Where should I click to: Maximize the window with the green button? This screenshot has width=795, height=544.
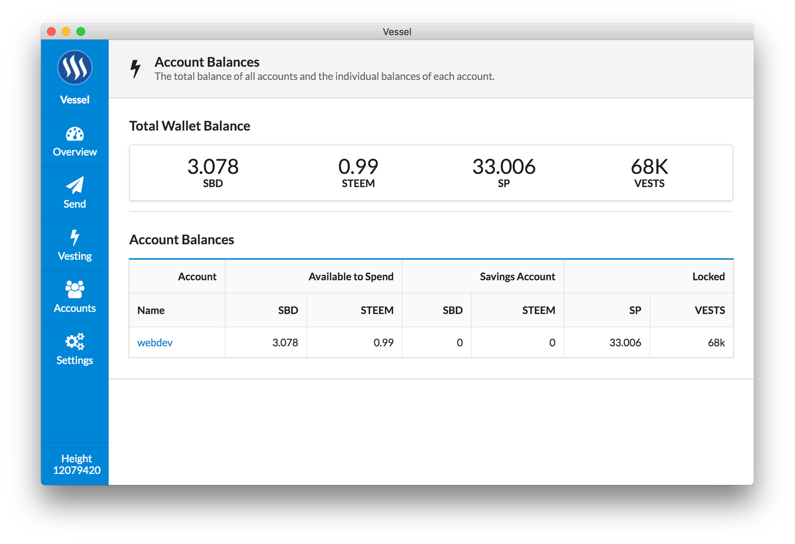tap(81, 32)
